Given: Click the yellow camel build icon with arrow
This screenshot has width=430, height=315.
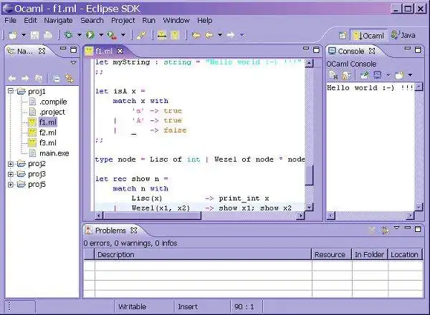Looking at the screenshot, I should pos(162,35).
